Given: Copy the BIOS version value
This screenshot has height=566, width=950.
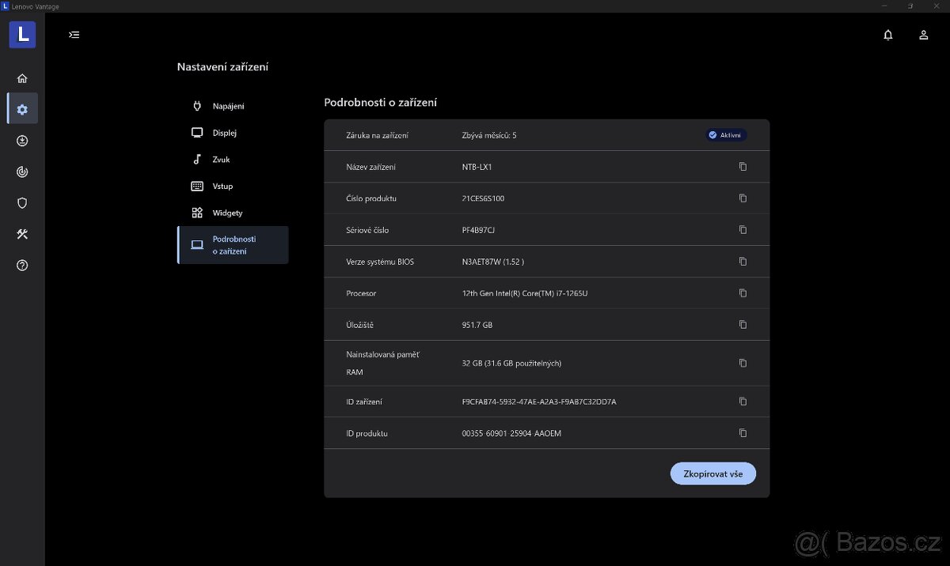Looking at the screenshot, I should [743, 262].
